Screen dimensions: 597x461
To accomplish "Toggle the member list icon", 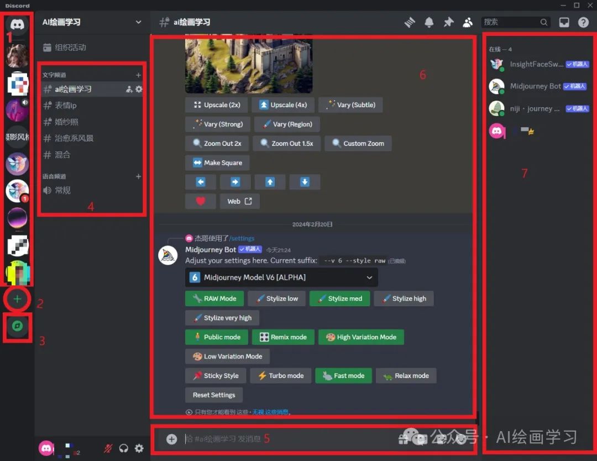I will pyautogui.click(x=468, y=23).
